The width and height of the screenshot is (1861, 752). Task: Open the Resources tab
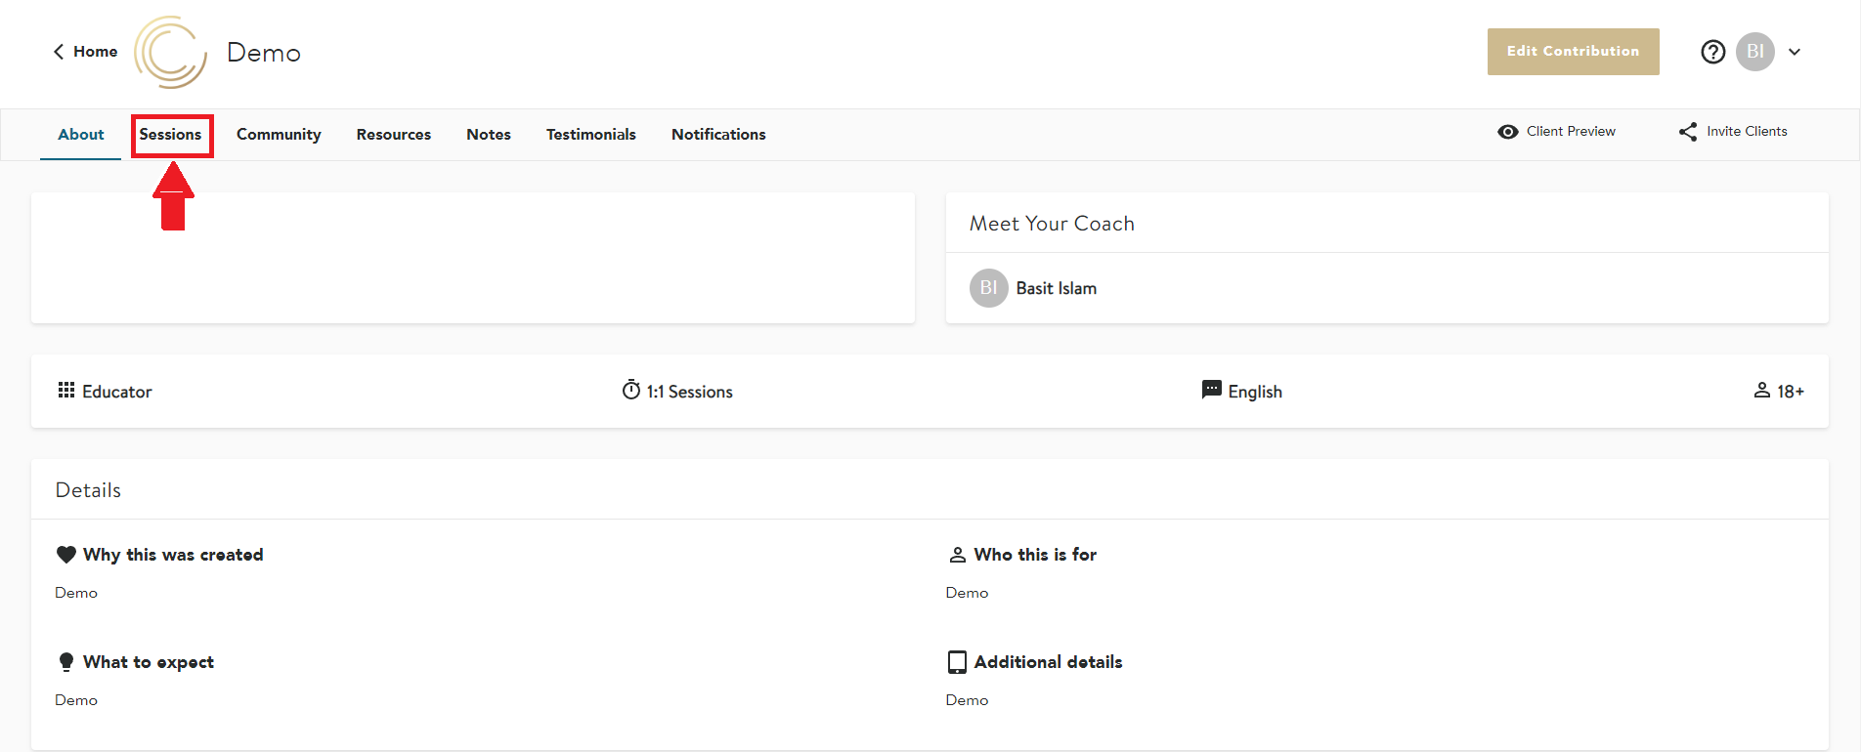click(393, 135)
